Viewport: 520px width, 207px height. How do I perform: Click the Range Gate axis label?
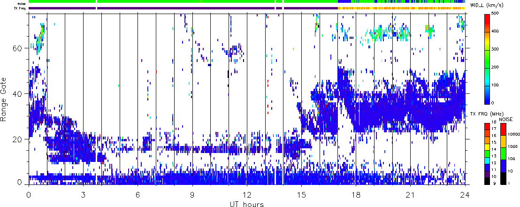(x=5, y=99)
